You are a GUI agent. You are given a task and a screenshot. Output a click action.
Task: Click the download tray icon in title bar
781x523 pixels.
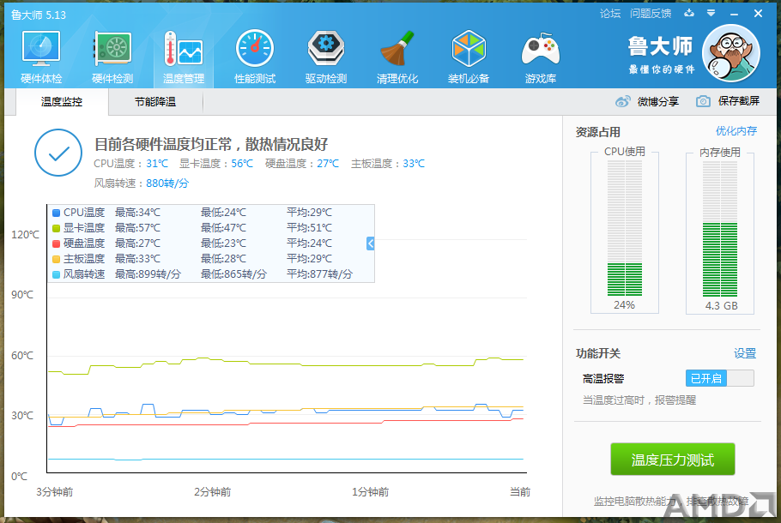coord(689,13)
